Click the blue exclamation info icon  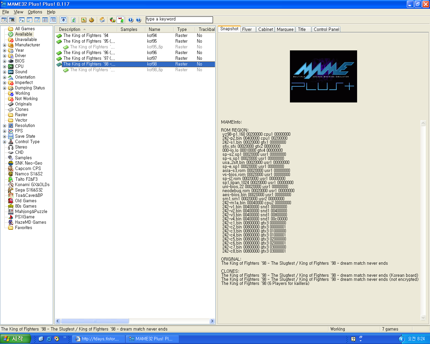[131, 20]
